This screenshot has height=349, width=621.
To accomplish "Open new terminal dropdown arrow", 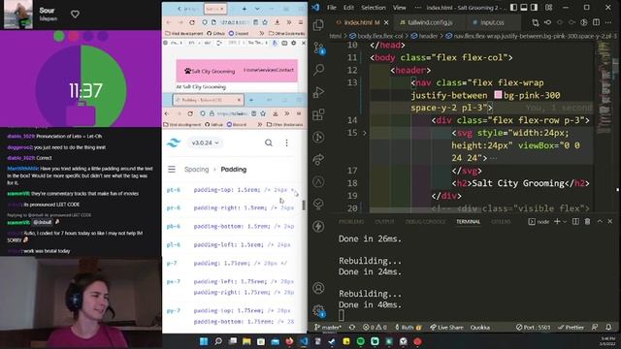I will pyautogui.click(x=565, y=222).
